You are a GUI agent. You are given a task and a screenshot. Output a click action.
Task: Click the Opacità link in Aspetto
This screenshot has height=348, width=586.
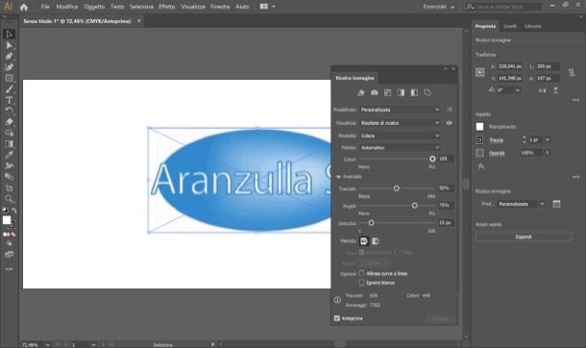click(497, 153)
